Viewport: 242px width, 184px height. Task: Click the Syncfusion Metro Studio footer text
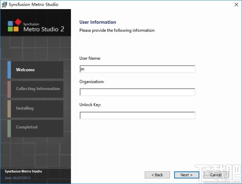(x=23, y=171)
